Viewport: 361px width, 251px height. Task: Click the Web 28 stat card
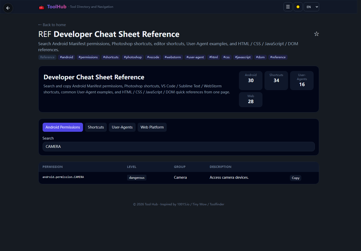(251, 100)
